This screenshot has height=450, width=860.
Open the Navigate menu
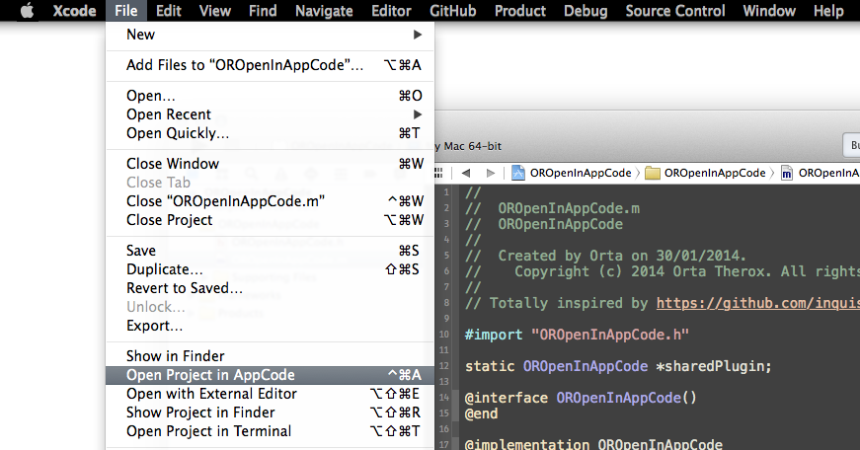(x=324, y=11)
